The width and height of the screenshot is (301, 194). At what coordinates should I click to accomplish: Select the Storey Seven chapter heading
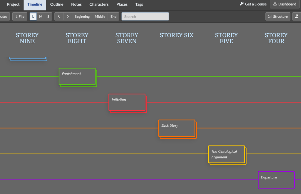tap(127, 38)
